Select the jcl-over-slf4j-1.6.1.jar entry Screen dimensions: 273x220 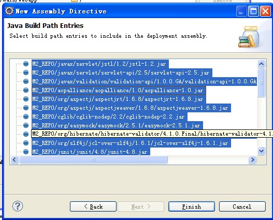131,143
